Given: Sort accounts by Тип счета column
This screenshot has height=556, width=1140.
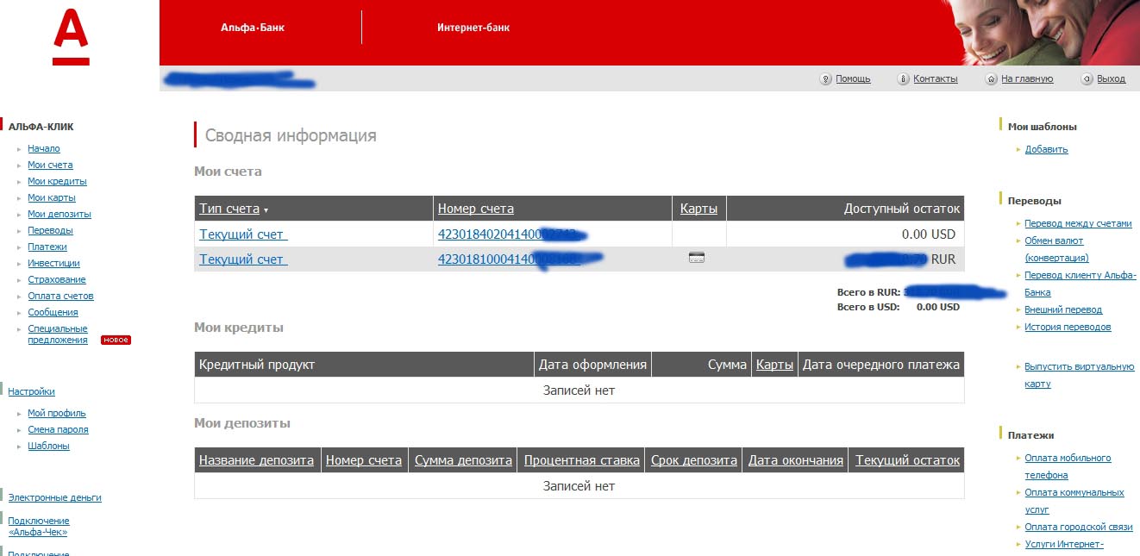Looking at the screenshot, I should pyautogui.click(x=229, y=209).
